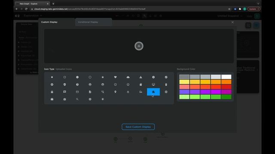Choose the filled circle icon
The image size is (275, 154).
coord(77,77)
